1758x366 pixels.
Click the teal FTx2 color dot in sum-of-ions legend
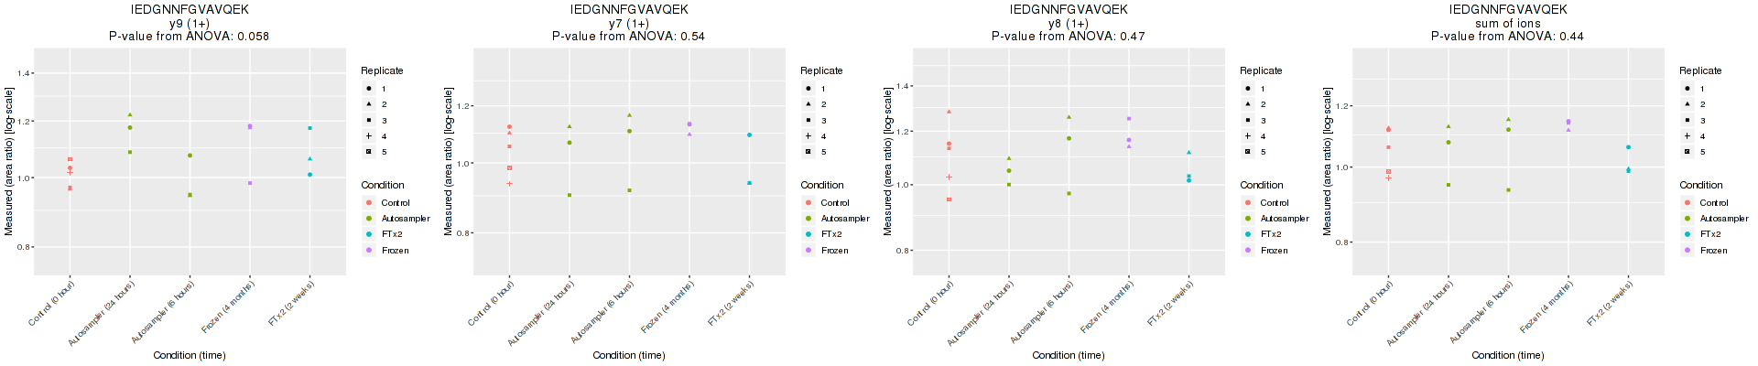click(x=1687, y=234)
